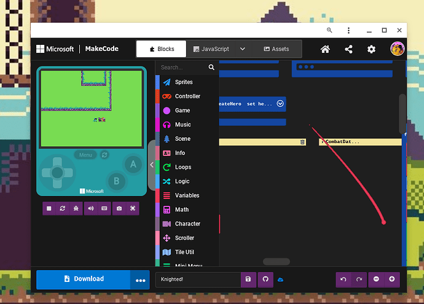This screenshot has height=304, width=424.
Task: Toggle the simulator keyboard controls
Action: pyautogui.click(x=104, y=208)
